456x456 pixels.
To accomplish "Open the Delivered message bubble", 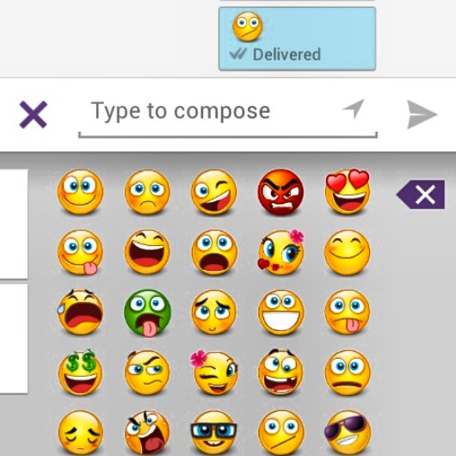I will pos(297,39).
